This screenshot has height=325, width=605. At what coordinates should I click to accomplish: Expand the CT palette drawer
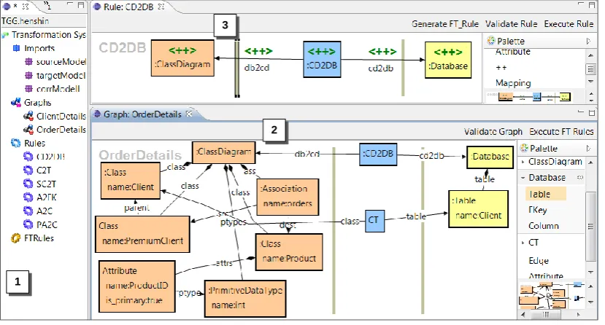[523, 243]
